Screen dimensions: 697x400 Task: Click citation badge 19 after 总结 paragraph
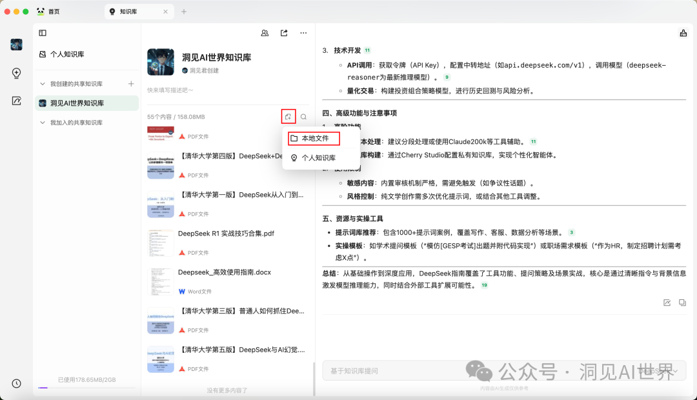point(484,285)
